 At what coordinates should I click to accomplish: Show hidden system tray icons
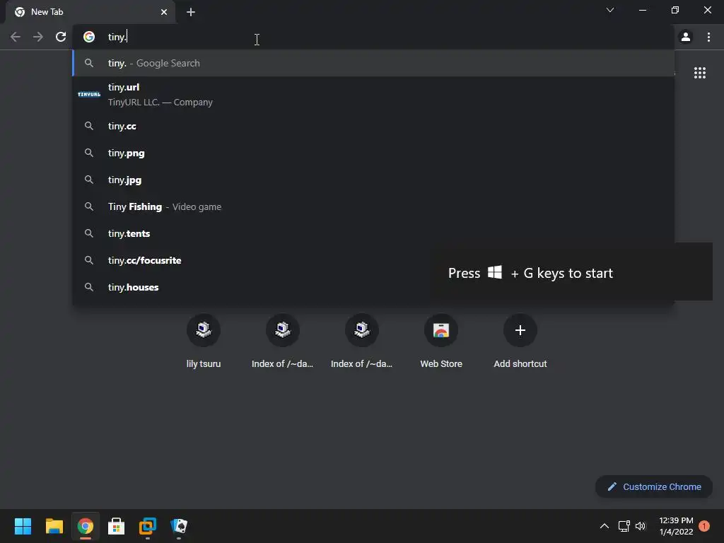(604, 526)
